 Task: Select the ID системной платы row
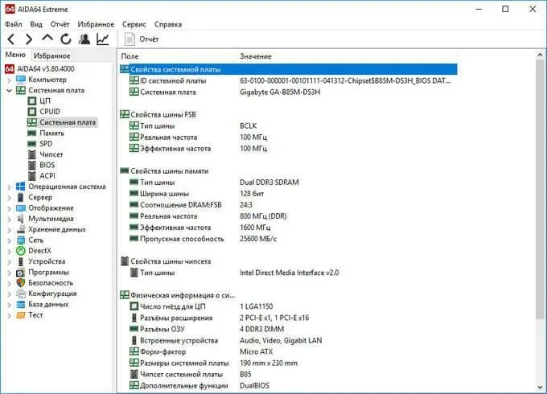(x=288, y=80)
